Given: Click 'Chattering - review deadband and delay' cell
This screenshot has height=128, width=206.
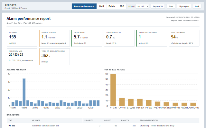Looking at the screenshot, I should (x=157, y=126).
